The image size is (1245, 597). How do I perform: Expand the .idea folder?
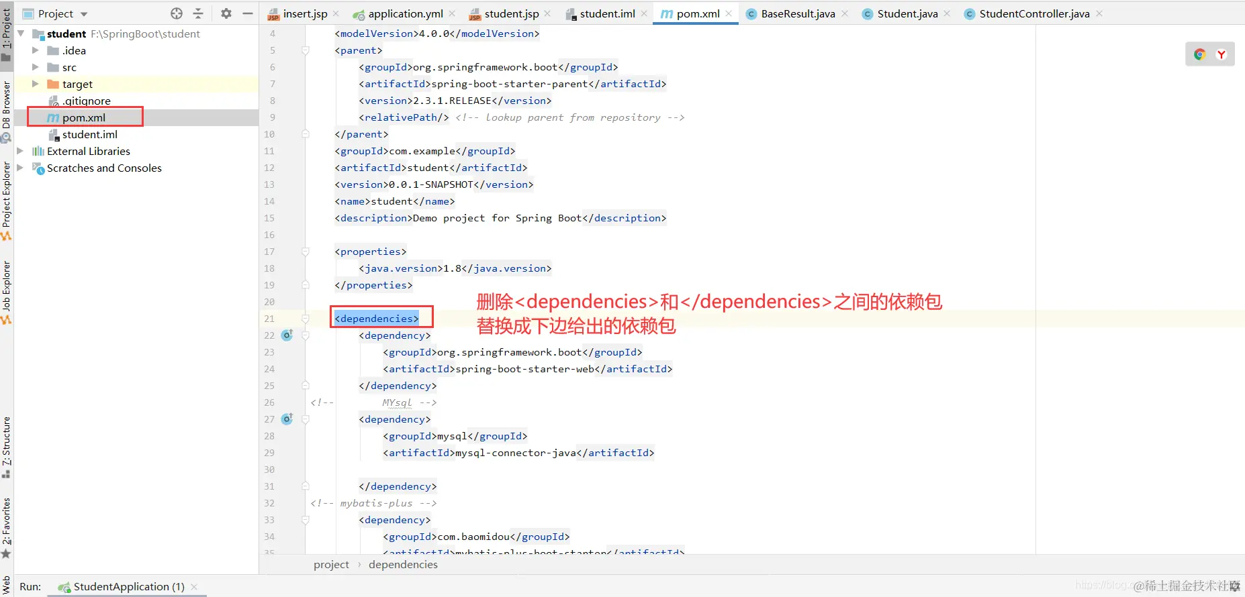click(36, 50)
